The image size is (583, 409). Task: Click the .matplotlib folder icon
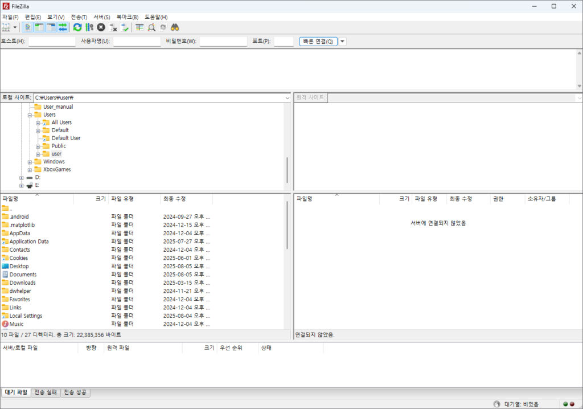coord(5,225)
